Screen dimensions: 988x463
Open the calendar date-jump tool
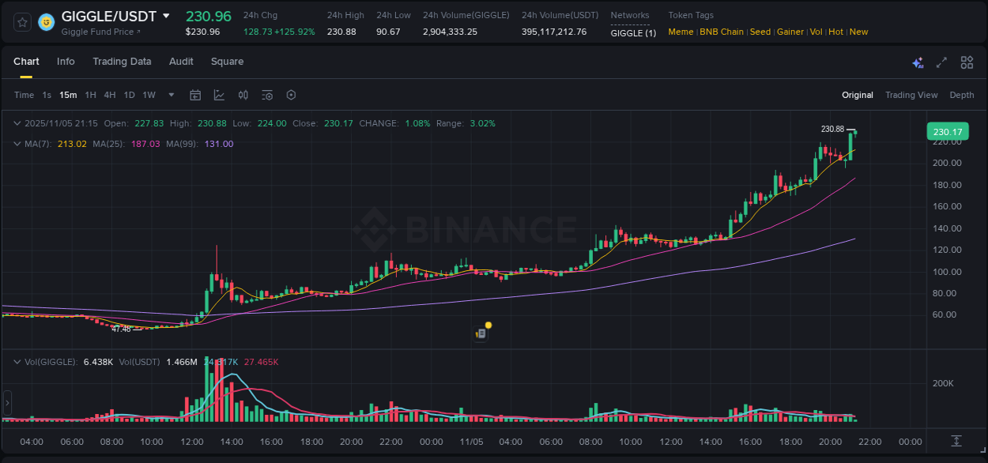195,95
